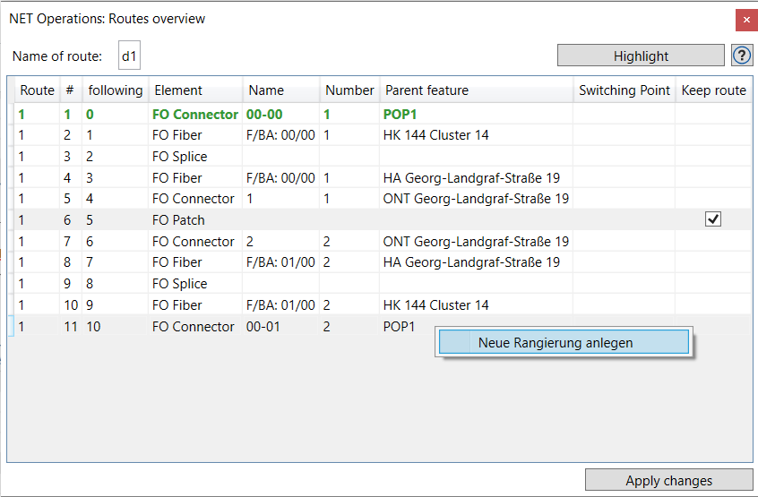This screenshot has height=497, width=758.
Task: Click the row header of the last row
Action: [11, 327]
